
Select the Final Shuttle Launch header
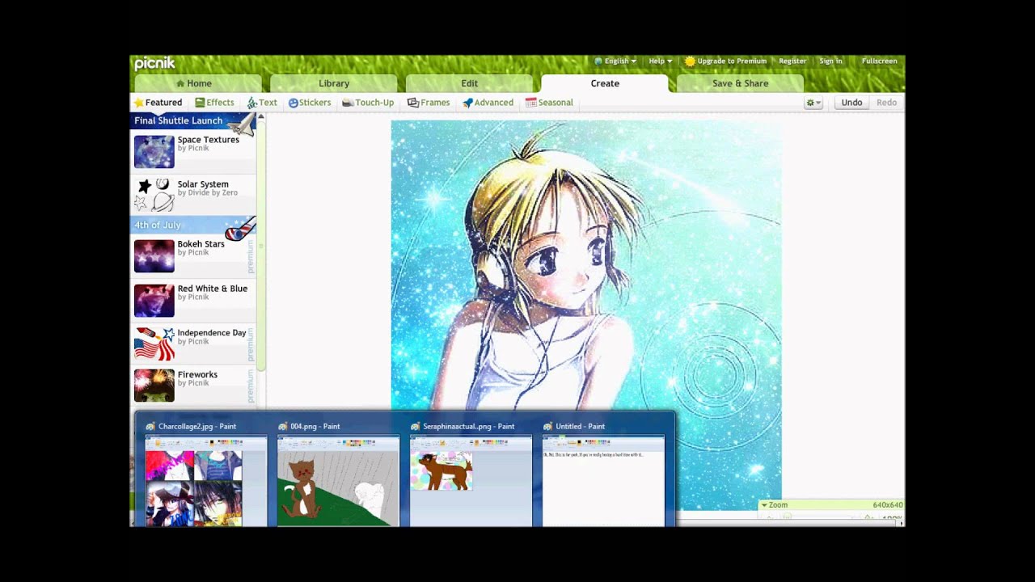193,120
